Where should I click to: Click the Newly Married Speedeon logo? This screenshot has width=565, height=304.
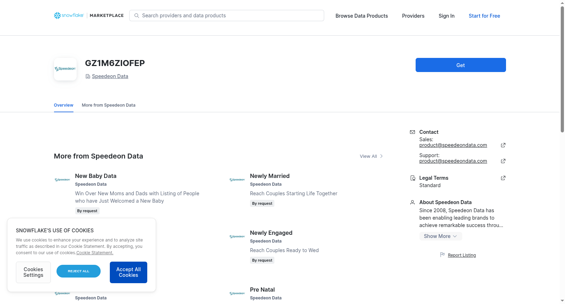[237, 180]
